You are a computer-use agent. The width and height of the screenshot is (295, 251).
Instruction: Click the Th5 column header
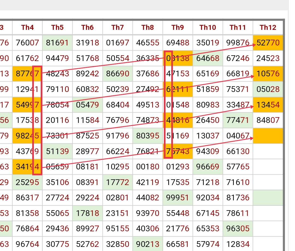point(58,28)
